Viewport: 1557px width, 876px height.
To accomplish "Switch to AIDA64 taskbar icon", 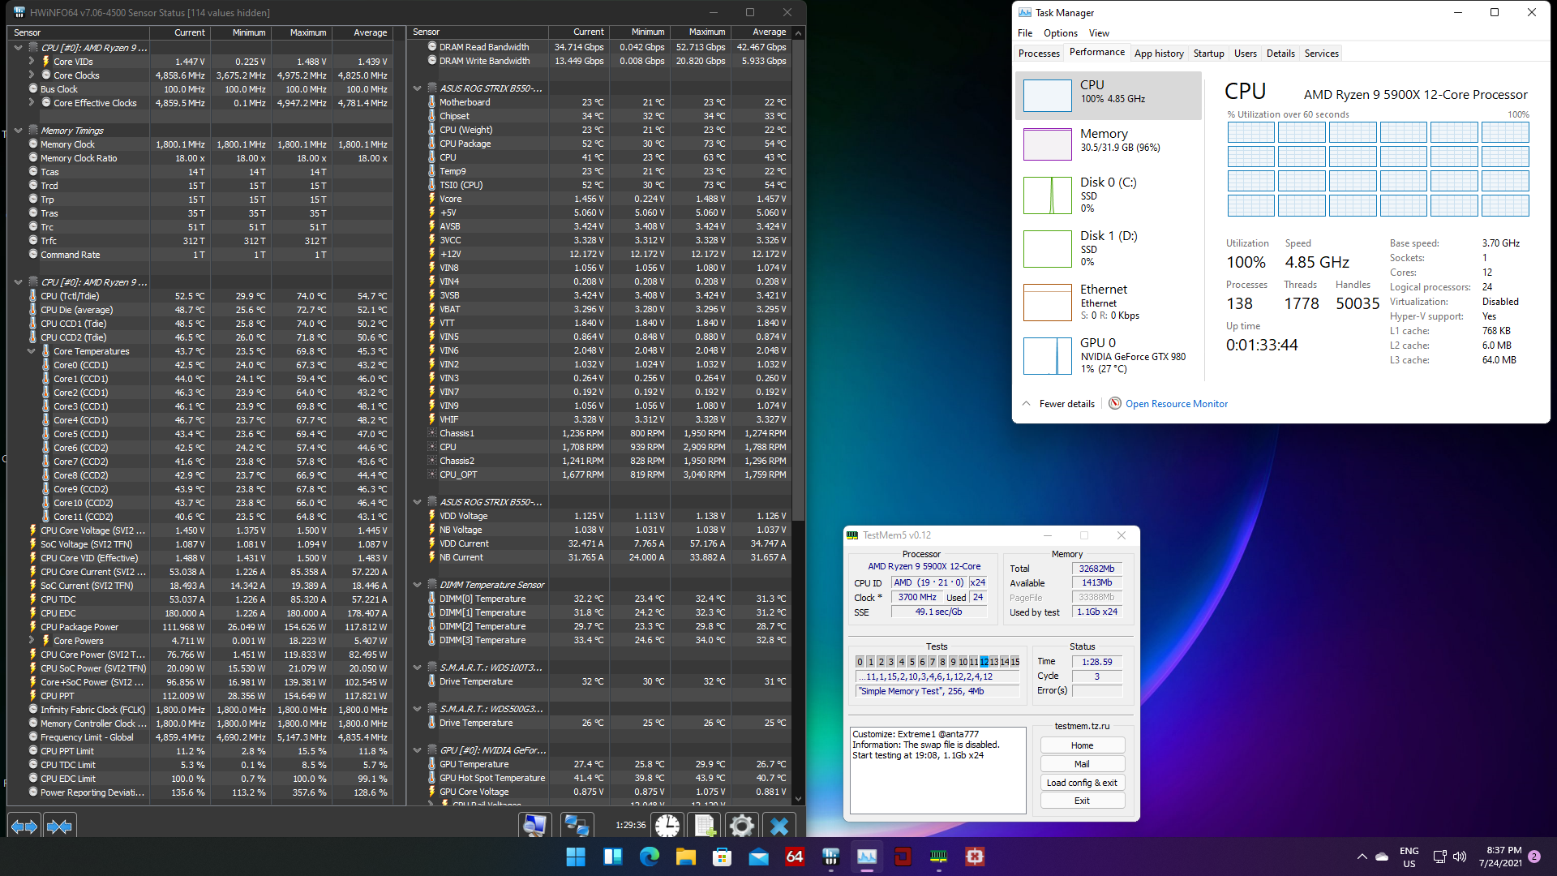I will (795, 857).
